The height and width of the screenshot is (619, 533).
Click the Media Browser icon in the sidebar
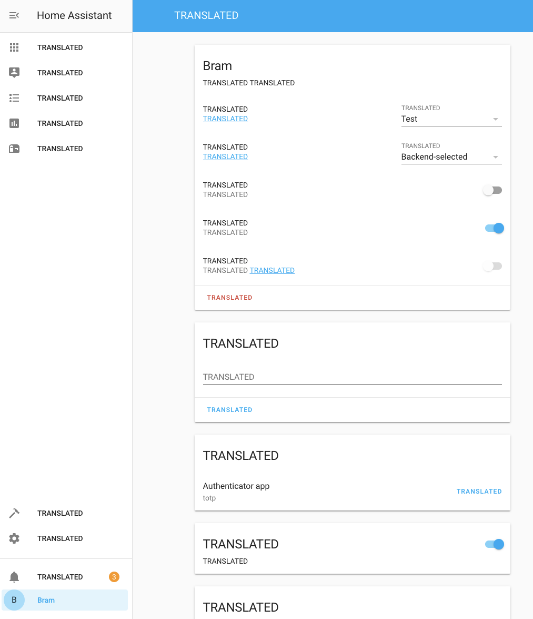(14, 149)
